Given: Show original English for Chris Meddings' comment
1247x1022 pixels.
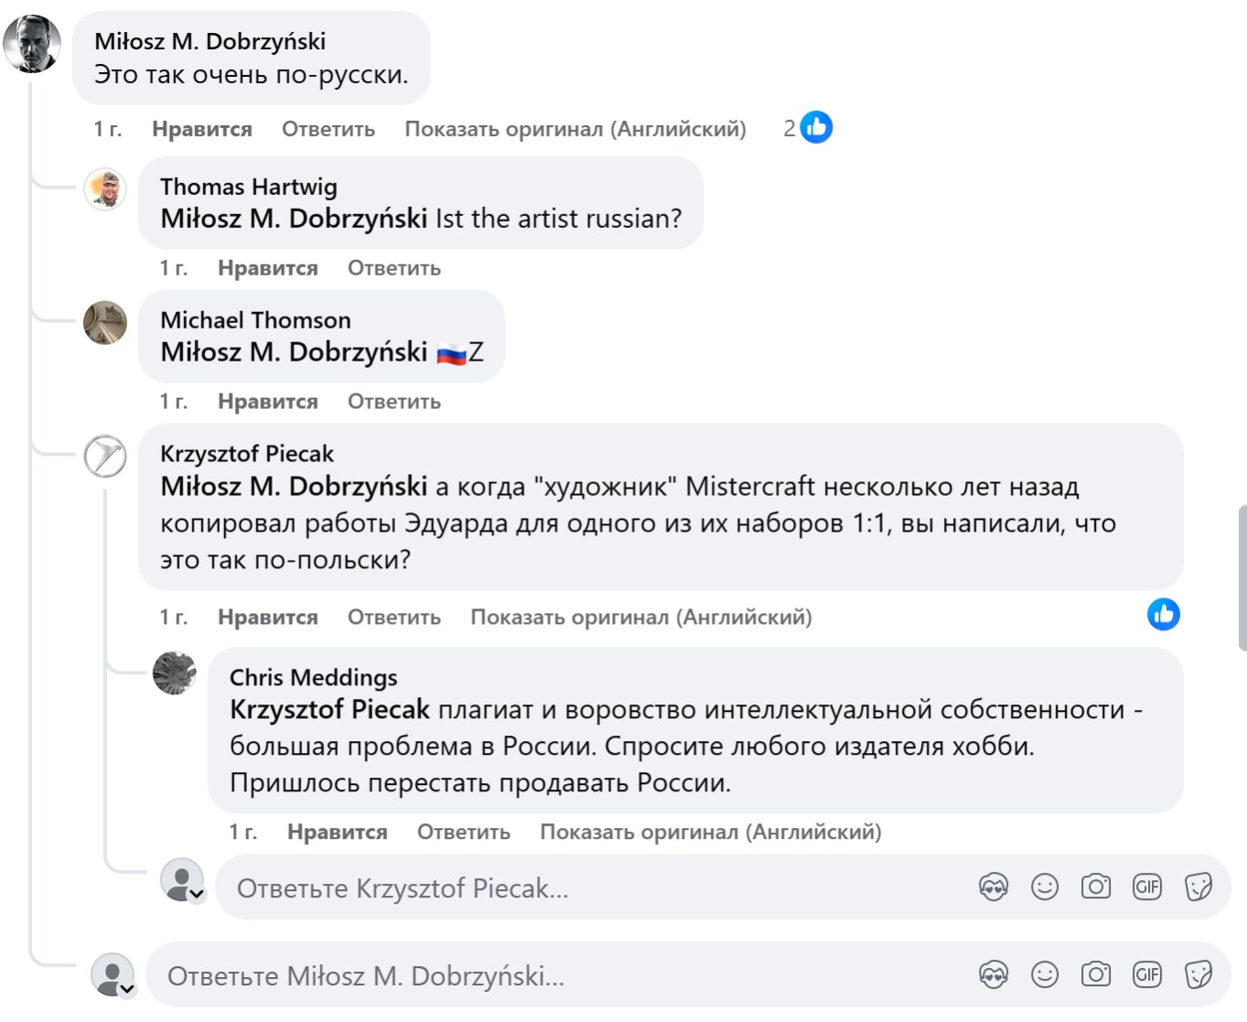Looking at the screenshot, I should (x=710, y=832).
